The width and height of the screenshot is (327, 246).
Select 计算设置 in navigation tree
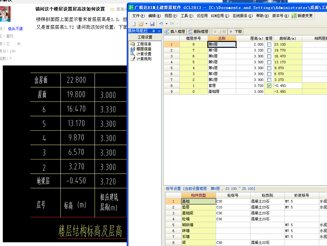click(x=144, y=54)
